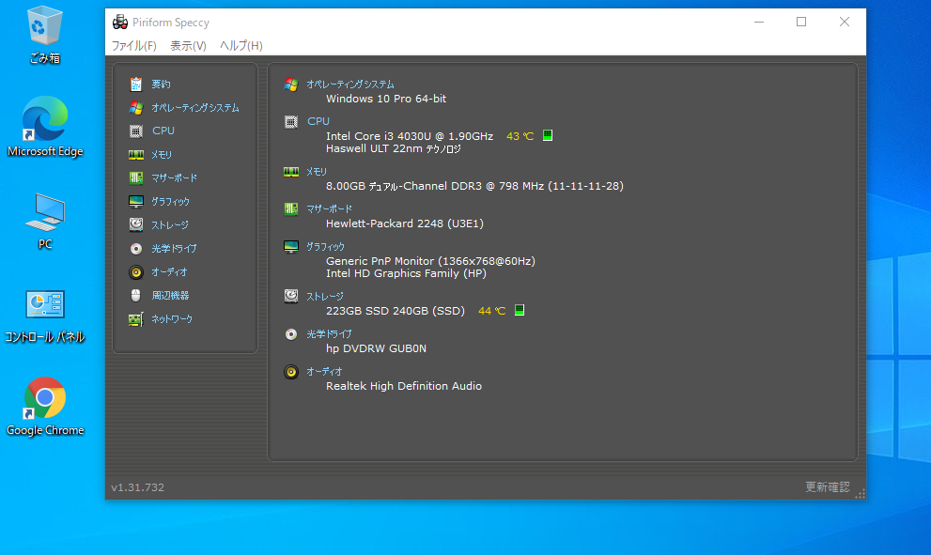
Task: Click the motherboard icon in summary pane
Action: pos(291,208)
